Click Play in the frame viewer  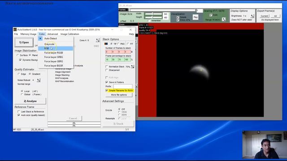[196, 17]
